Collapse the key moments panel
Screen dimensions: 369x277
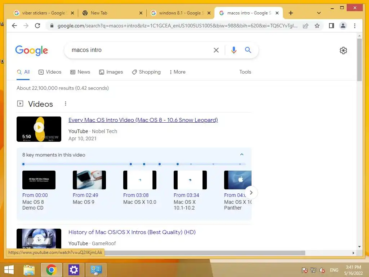[x=241, y=154]
